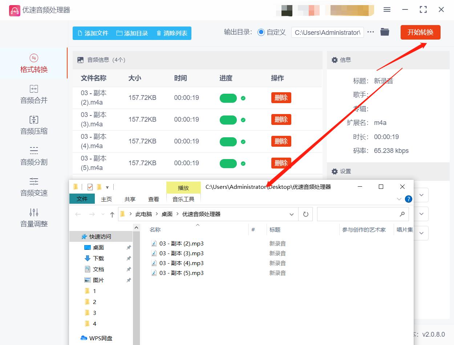Unpin 桌面 from Quick Access in Explorer
The width and height of the screenshot is (454, 345).
click(x=129, y=247)
